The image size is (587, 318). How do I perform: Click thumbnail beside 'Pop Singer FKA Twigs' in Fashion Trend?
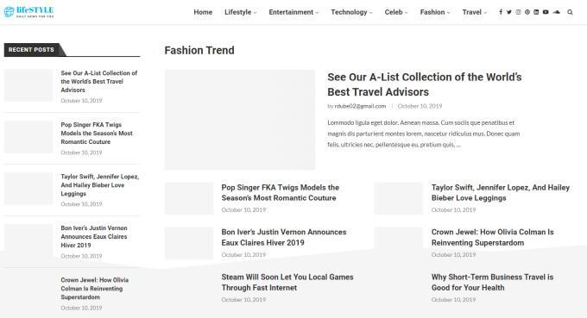click(x=189, y=198)
